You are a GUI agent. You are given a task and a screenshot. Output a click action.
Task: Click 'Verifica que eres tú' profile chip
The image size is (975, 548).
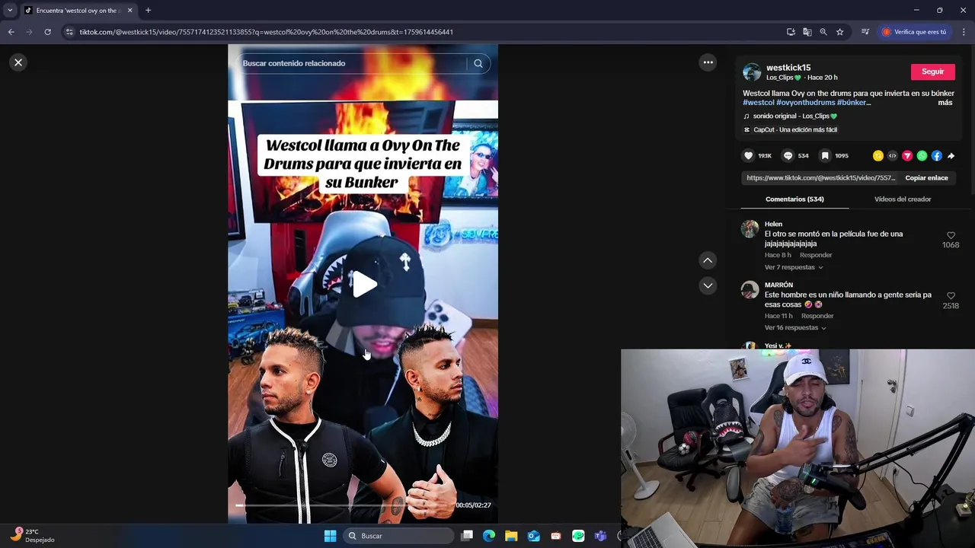coord(914,32)
